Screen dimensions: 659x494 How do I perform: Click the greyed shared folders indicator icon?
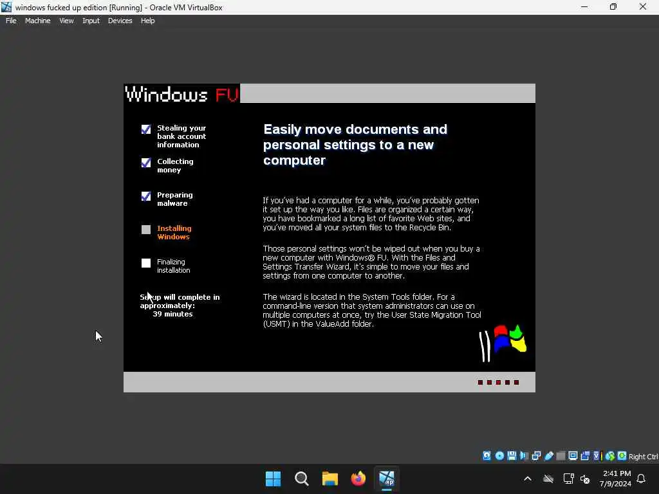click(x=561, y=456)
